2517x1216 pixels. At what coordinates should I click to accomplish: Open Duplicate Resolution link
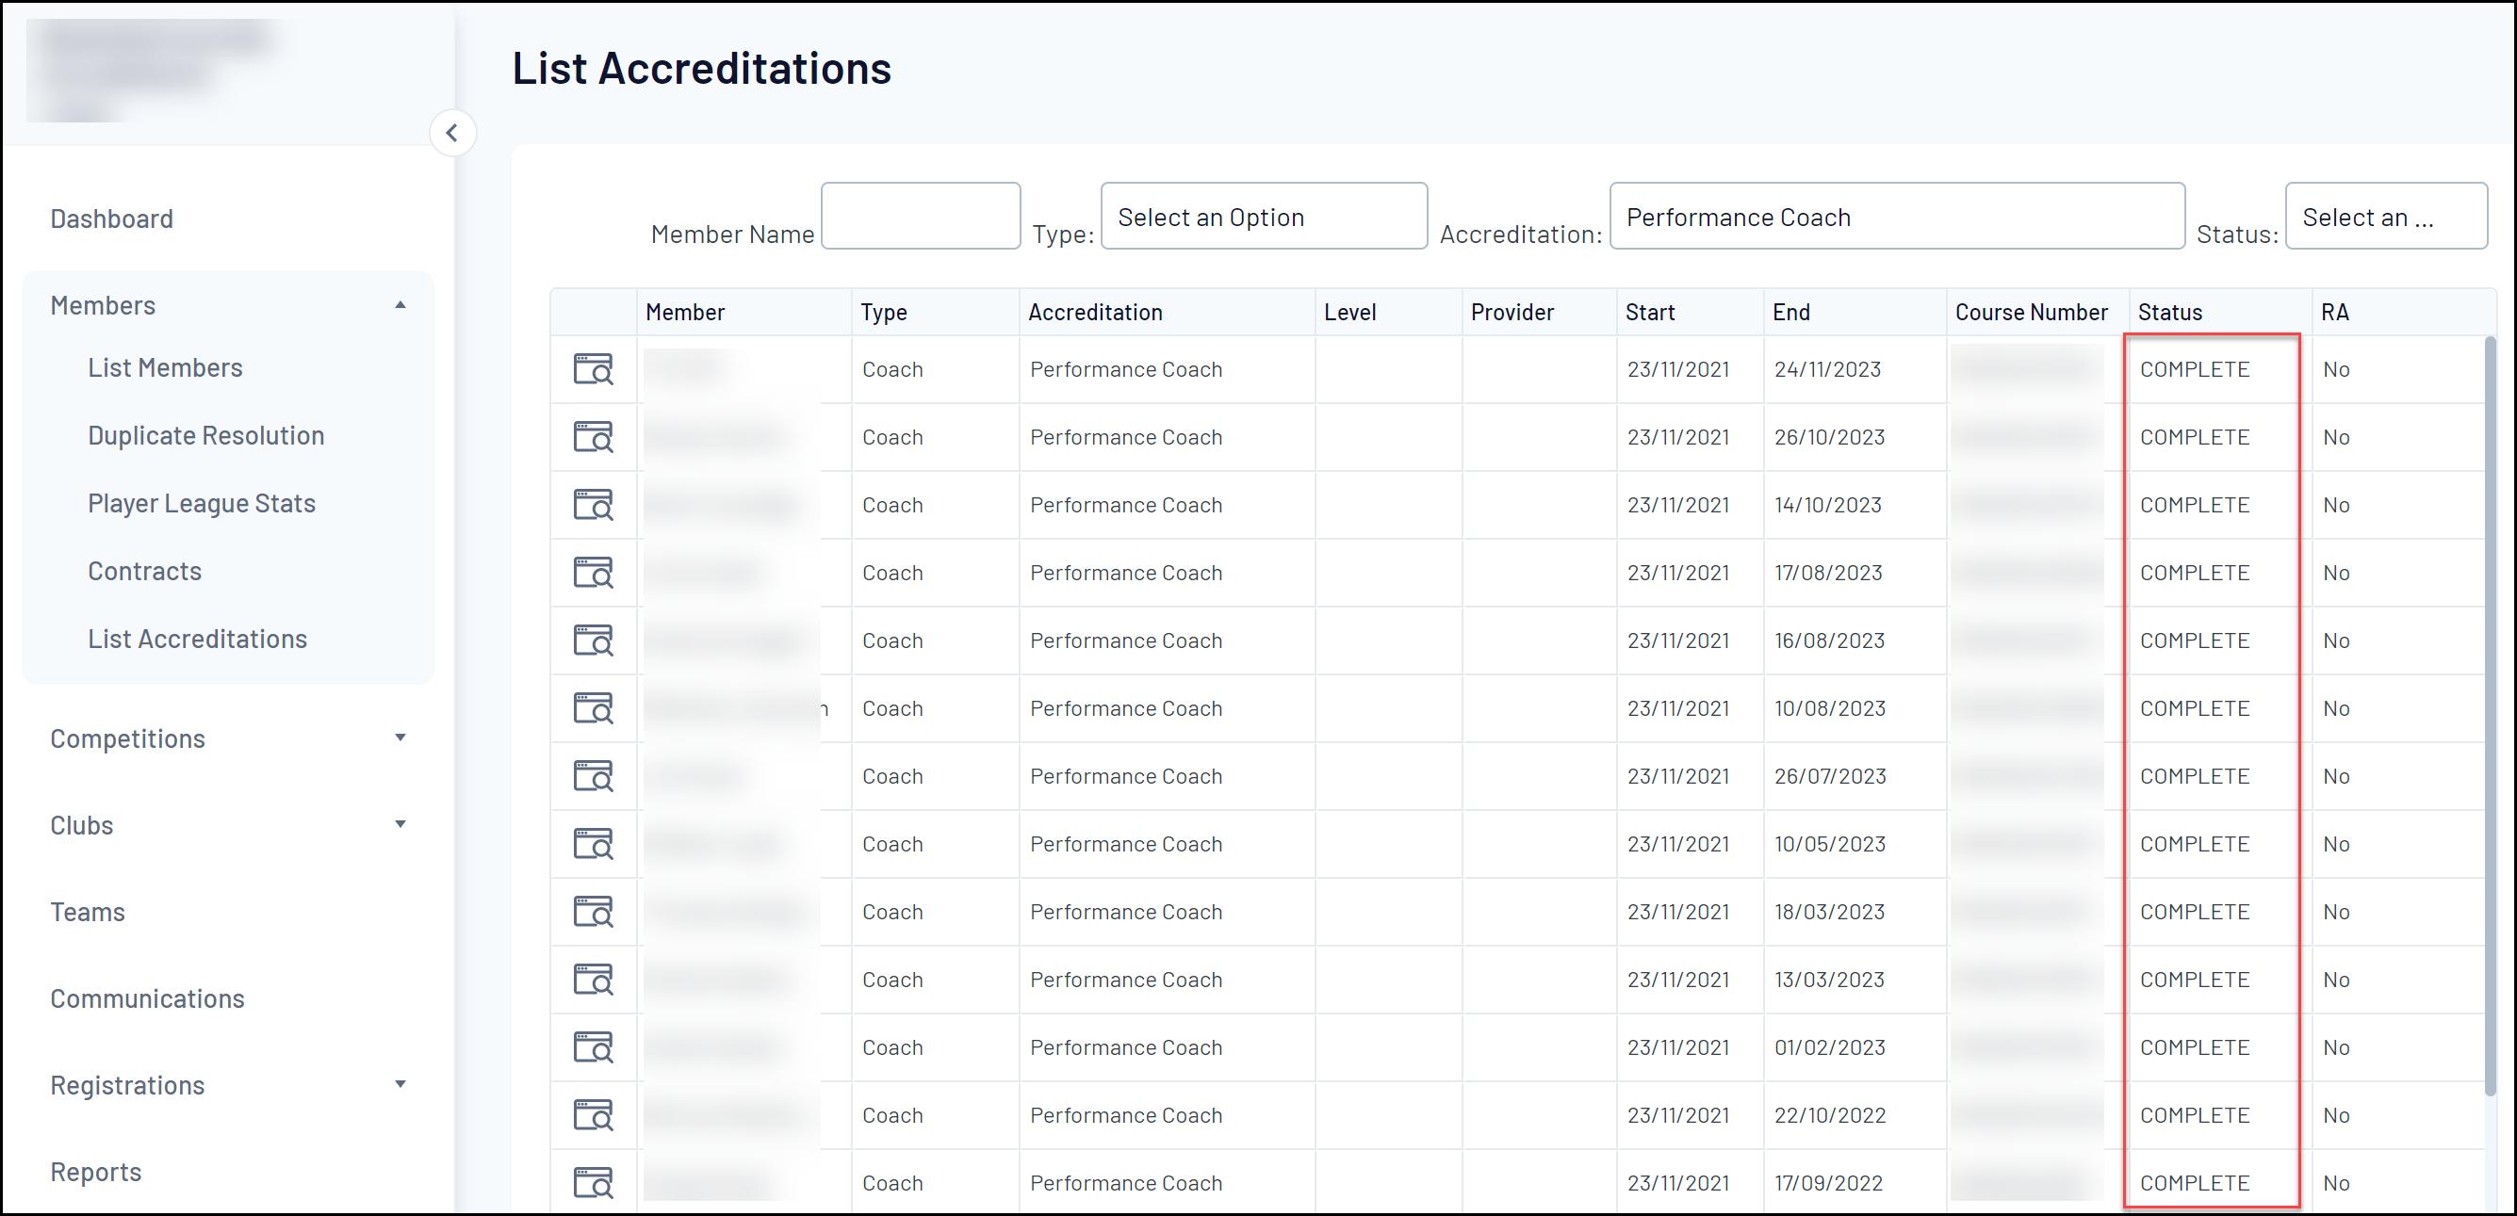[x=205, y=435]
